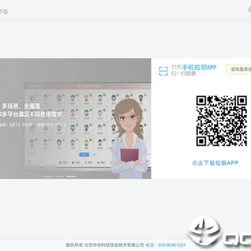The height and width of the screenshot is (251, 251).
Task: Click the copyright text 北京中软科信信息技术有限公司
Action: 114,245
